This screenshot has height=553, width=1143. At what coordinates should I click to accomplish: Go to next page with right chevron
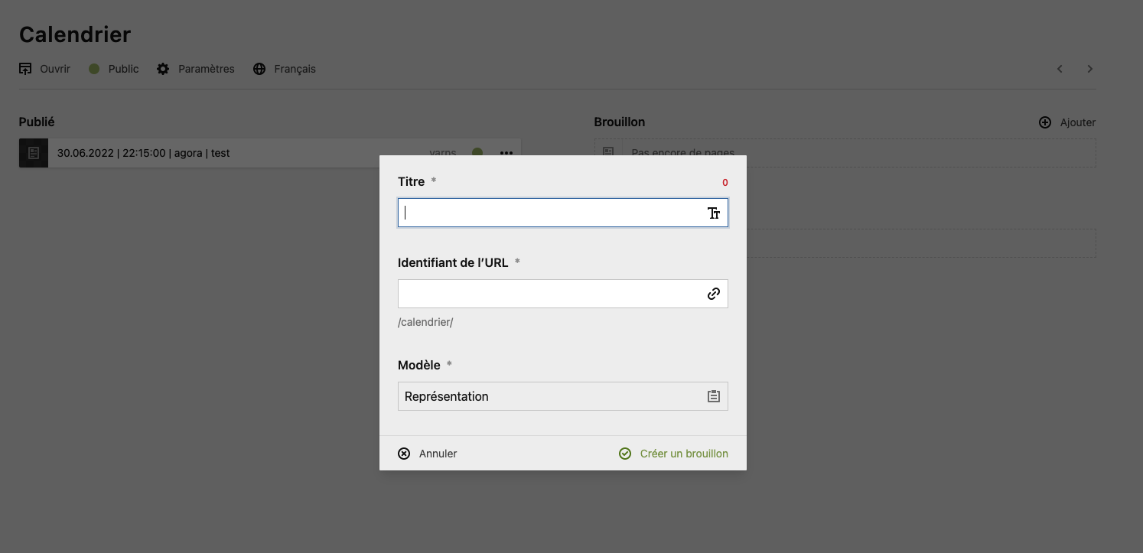click(1090, 69)
